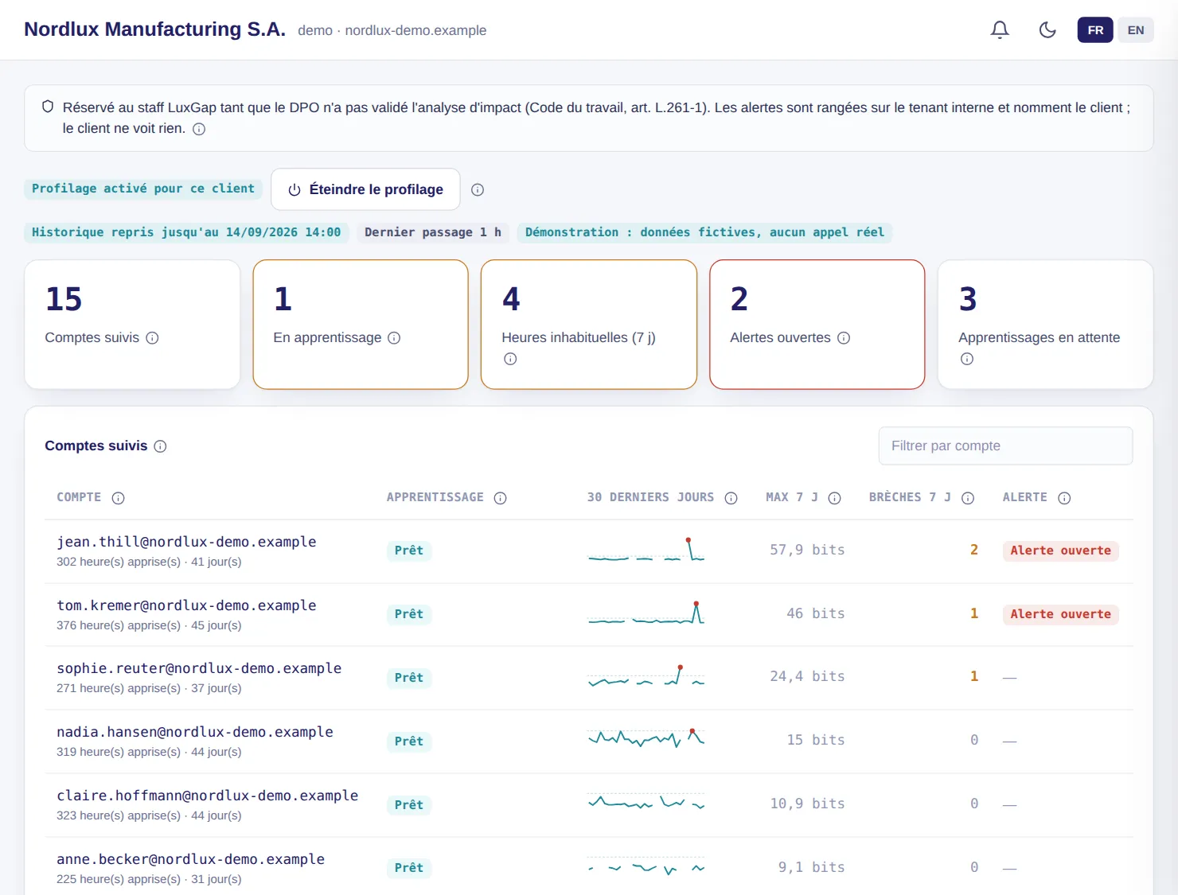This screenshot has width=1178, height=895.
Task: Show info for 'Comptes suivis' stat card
Action: tap(152, 338)
